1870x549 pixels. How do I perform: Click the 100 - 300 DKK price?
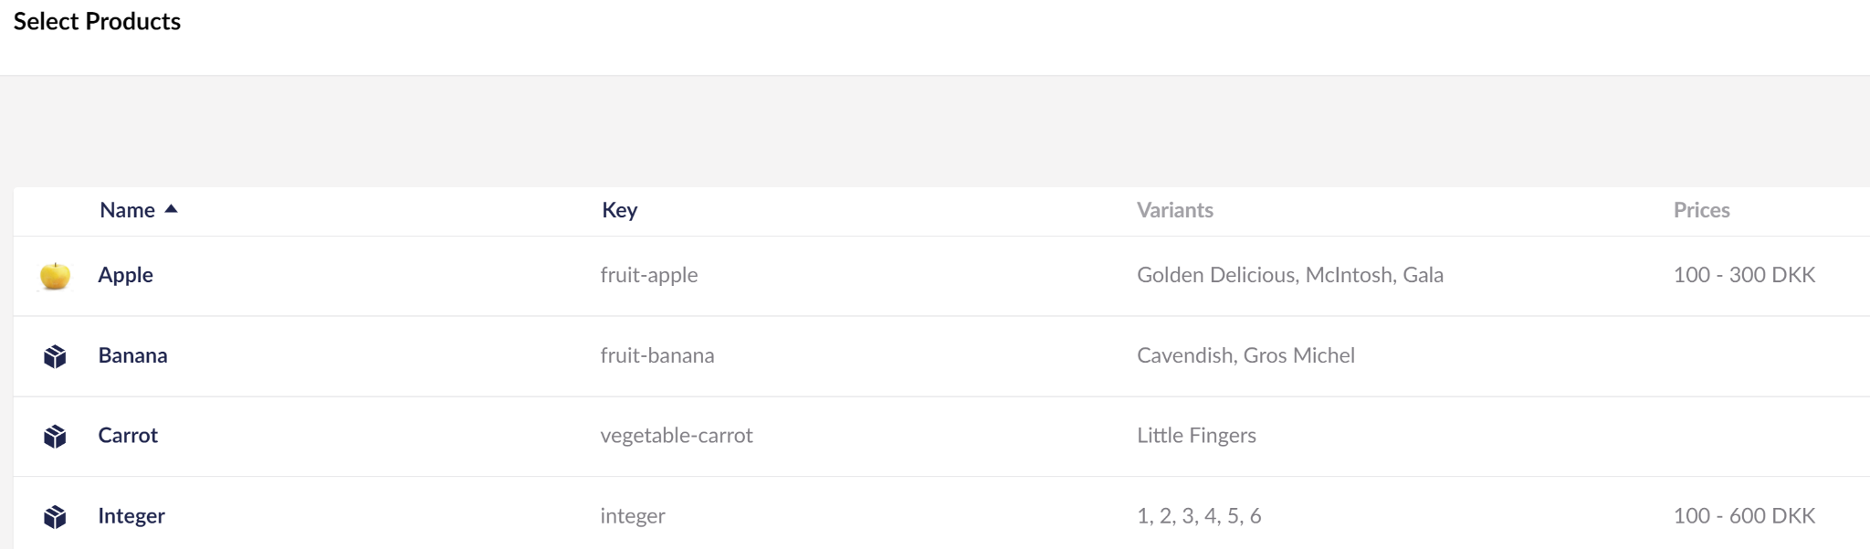coord(1744,275)
